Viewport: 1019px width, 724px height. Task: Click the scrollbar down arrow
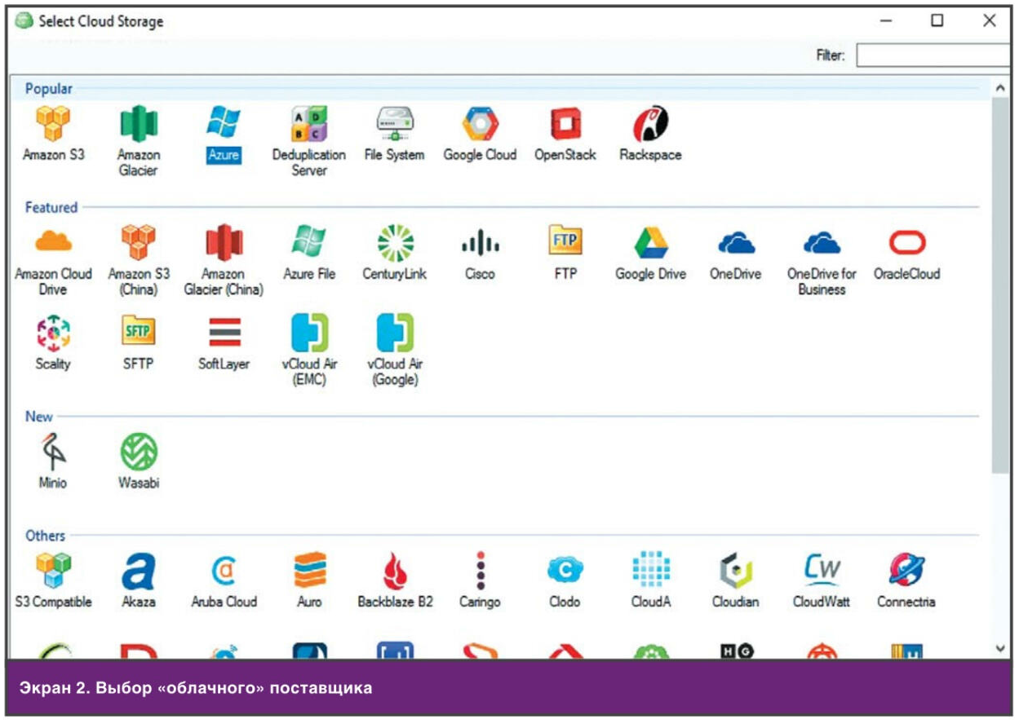1001,648
